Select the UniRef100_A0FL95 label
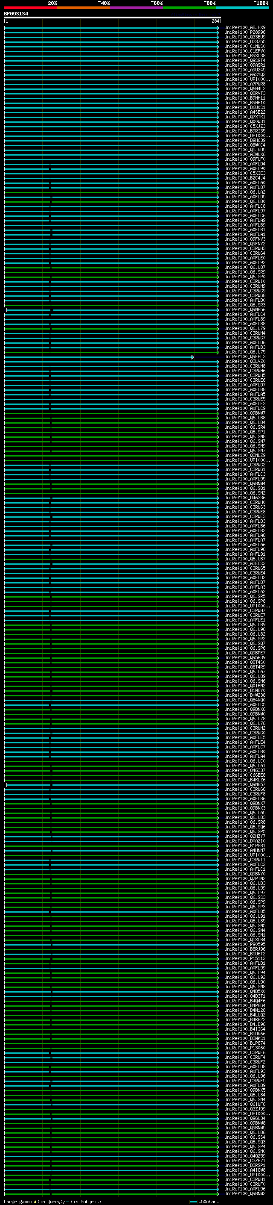 [245, 479]
